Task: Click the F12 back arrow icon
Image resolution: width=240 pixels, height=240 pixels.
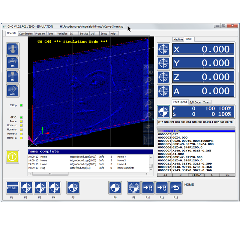Action: tap(175, 188)
